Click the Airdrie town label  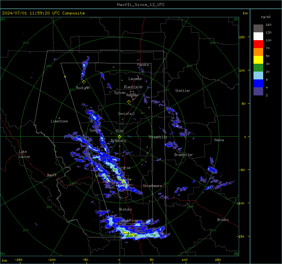pos(123,168)
